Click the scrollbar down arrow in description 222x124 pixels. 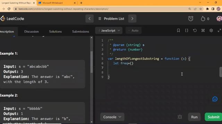coord(92,122)
